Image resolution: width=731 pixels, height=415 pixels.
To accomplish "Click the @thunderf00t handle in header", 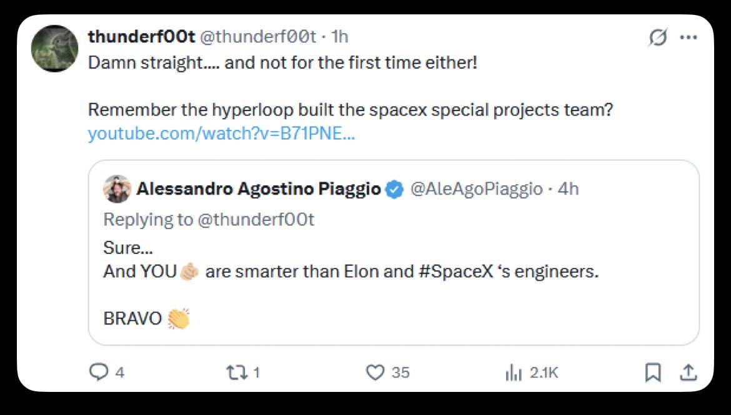I will tap(258, 37).
